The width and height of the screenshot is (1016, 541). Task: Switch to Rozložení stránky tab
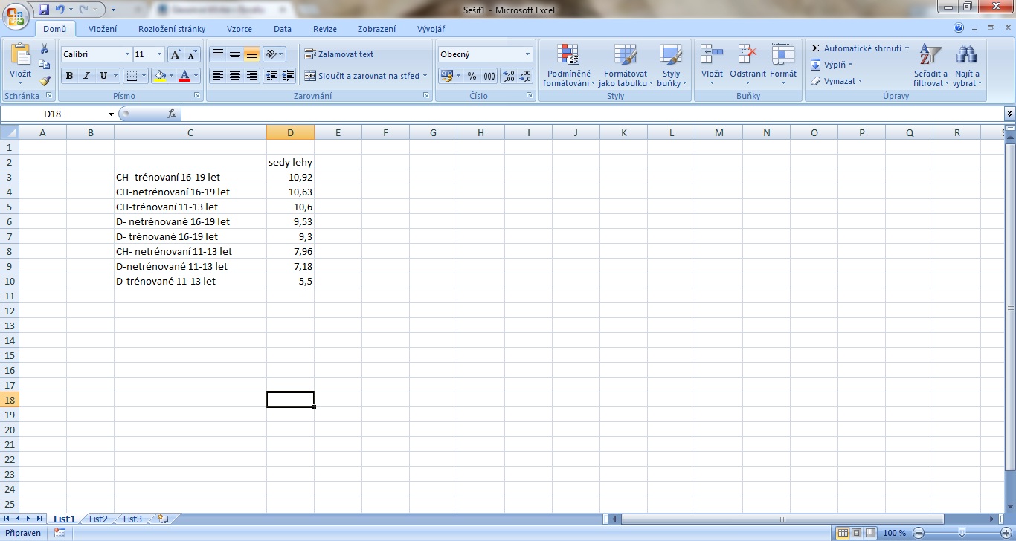tap(172, 29)
